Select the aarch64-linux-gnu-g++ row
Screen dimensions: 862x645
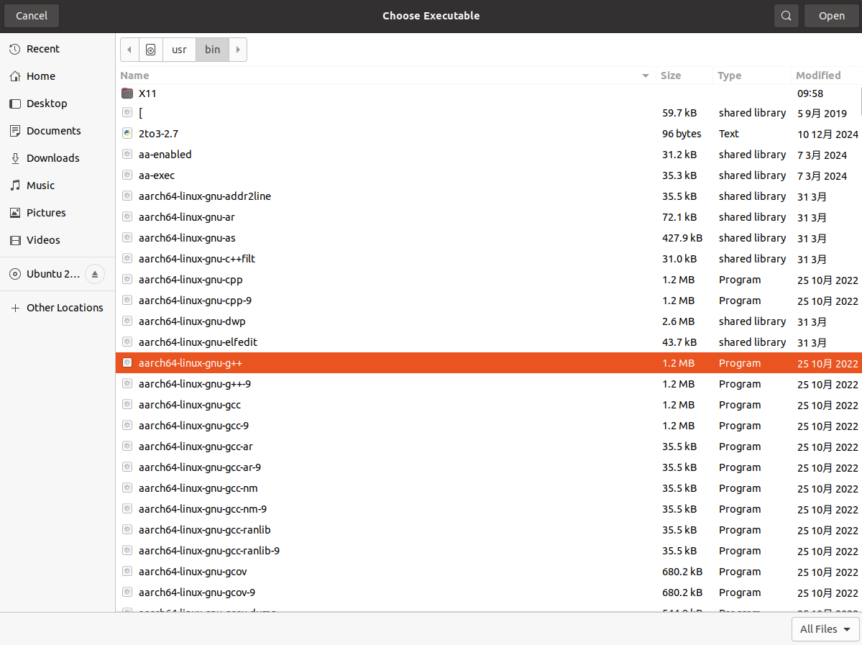488,363
